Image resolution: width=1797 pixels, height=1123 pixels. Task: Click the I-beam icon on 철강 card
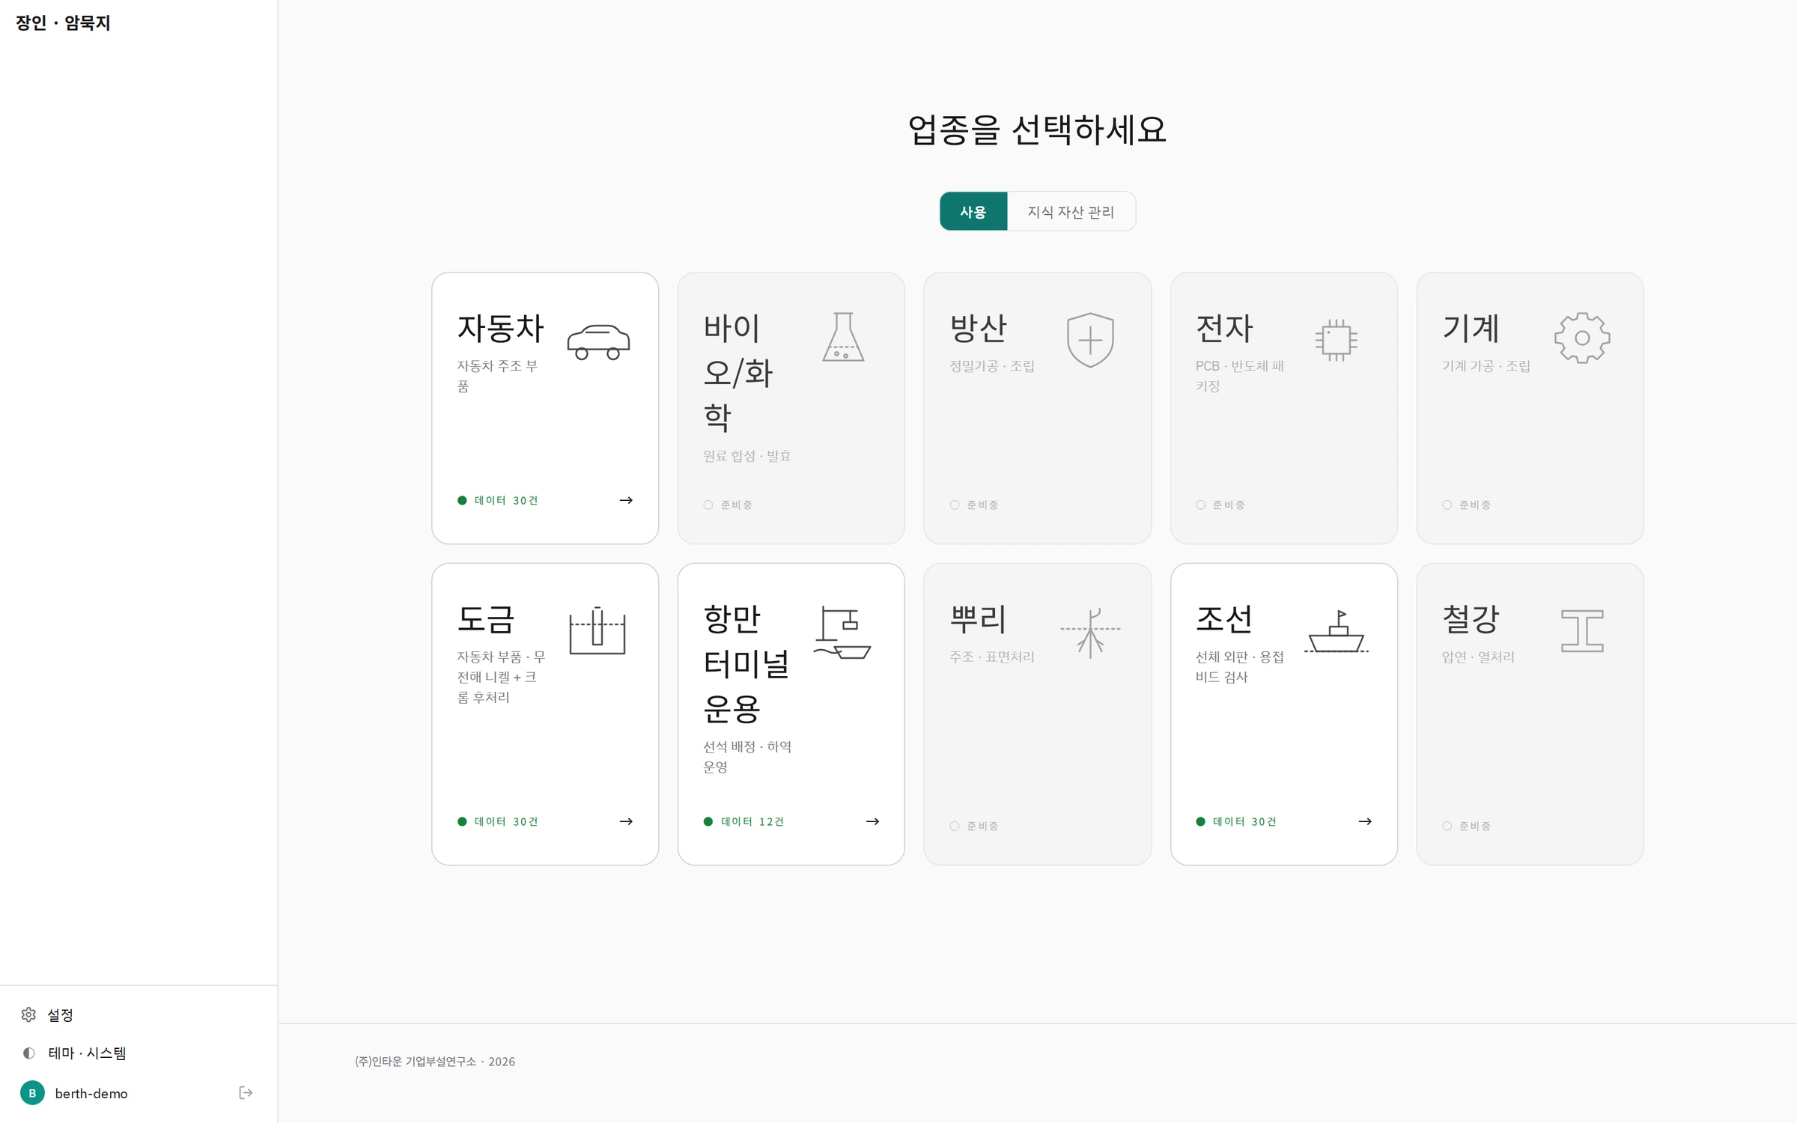1582,630
